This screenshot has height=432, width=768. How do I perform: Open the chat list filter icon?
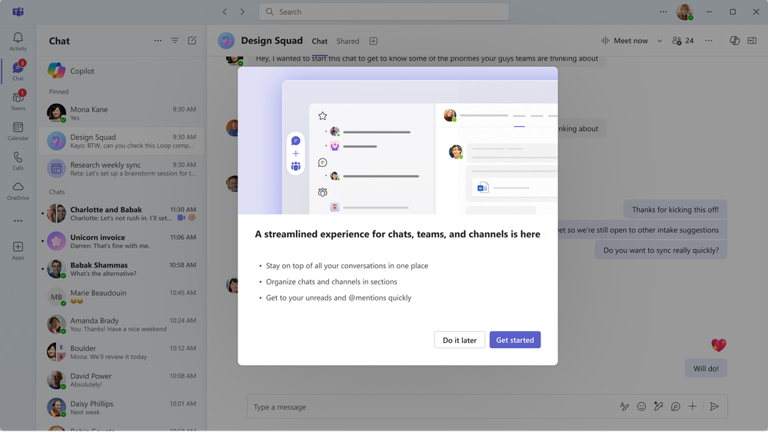(x=175, y=41)
